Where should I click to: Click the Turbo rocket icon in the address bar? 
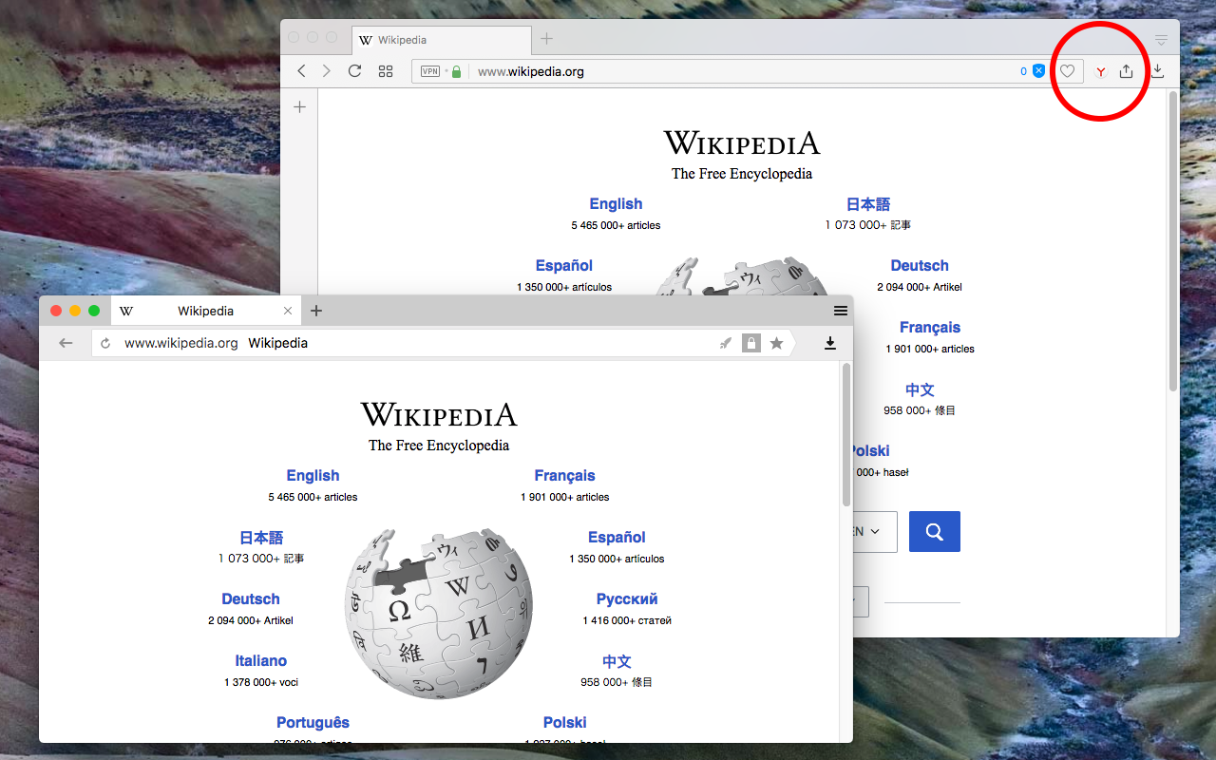pos(726,343)
